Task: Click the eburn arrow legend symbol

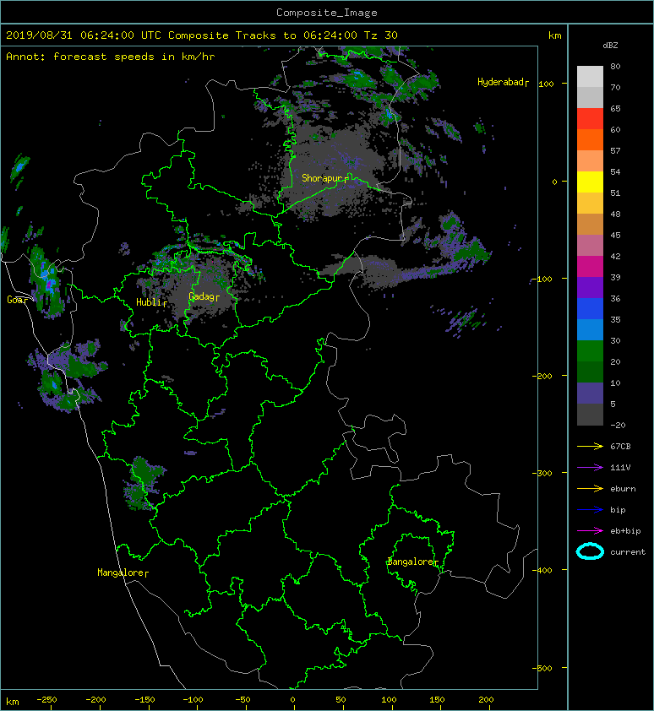Action: click(x=590, y=488)
